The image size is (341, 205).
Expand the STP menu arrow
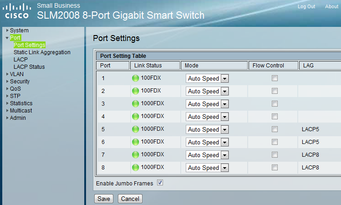pyautogui.click(x=7, y=96)
